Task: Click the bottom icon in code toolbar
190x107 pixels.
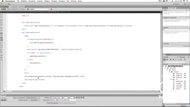Action: [1, 60]
